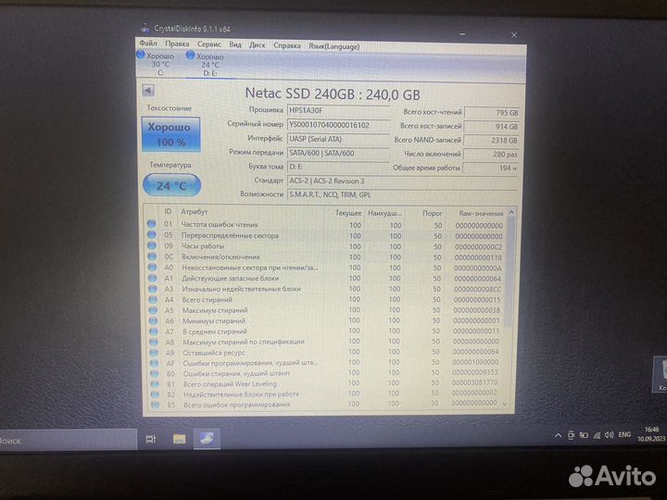
Task: Select the C: disk tab at 30 °C
Action: point(157,64)
